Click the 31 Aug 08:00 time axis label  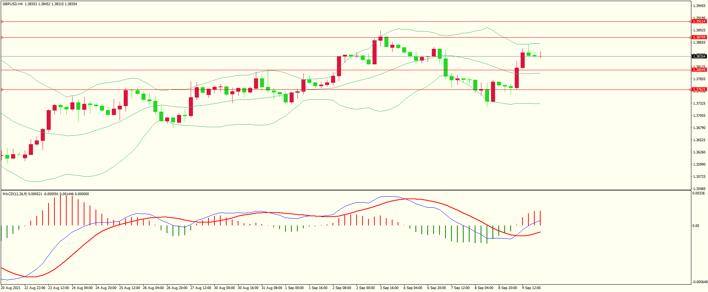point(272,288)
